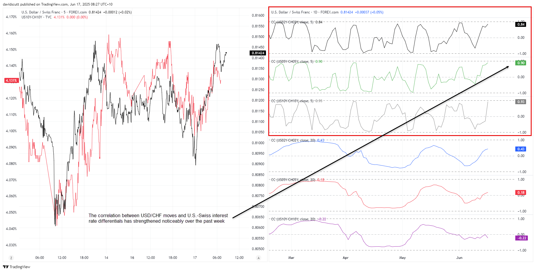The height and width of the screenshot is (272, 536).
Task: Click the '17' date label on left time axis
Action: point(195,258)
